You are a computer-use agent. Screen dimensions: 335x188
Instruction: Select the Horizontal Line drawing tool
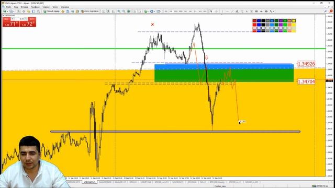coord(227,11)
